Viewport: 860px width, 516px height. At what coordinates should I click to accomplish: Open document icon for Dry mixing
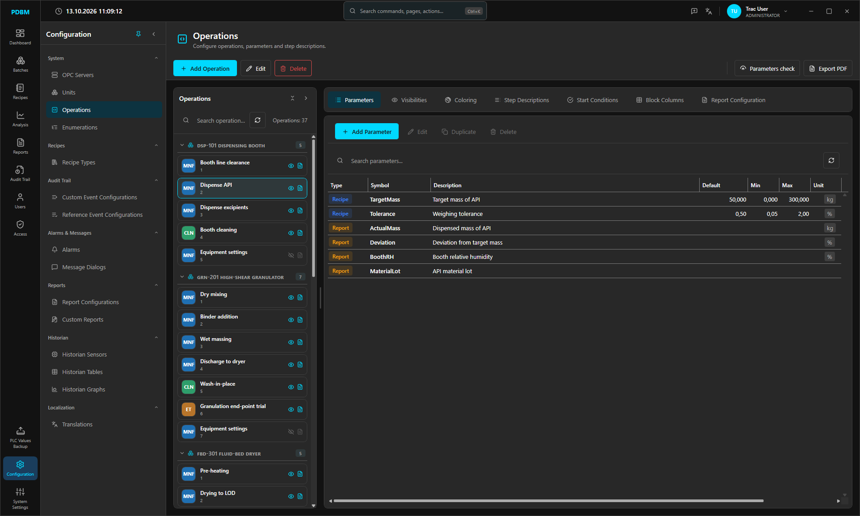[300, 297]
